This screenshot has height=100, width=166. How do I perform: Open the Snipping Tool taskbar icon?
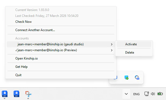(x=28, y=94)
